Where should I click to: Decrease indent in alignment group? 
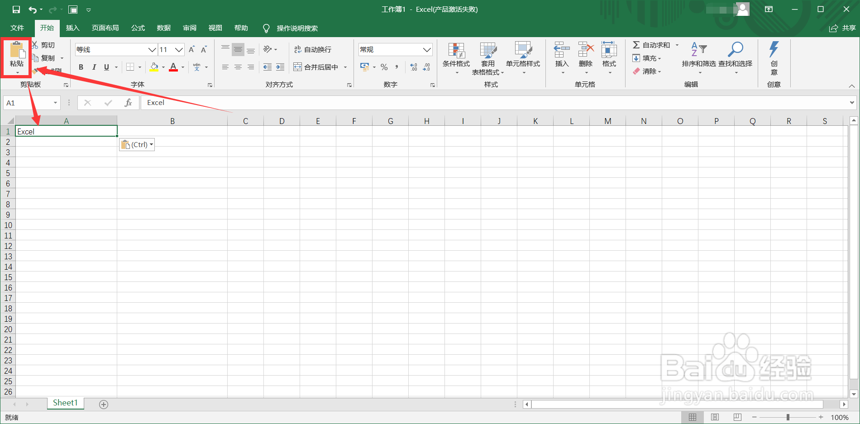pos(268,67)
